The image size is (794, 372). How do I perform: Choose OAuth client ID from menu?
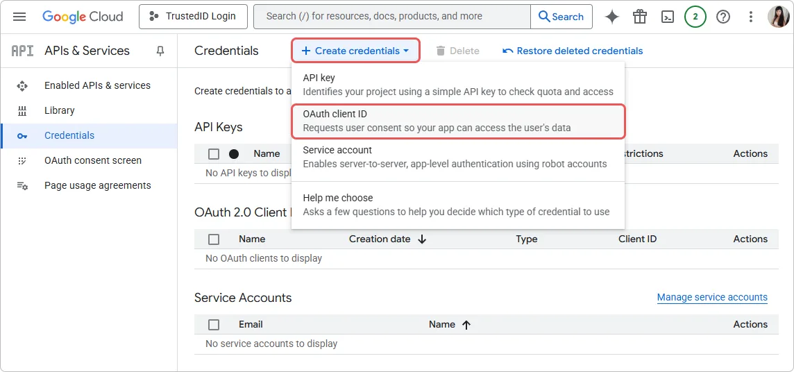(x=458, y=121)
